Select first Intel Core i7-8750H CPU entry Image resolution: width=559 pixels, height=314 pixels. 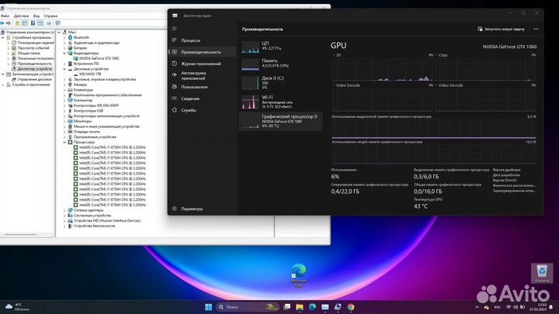coord(113,147)
